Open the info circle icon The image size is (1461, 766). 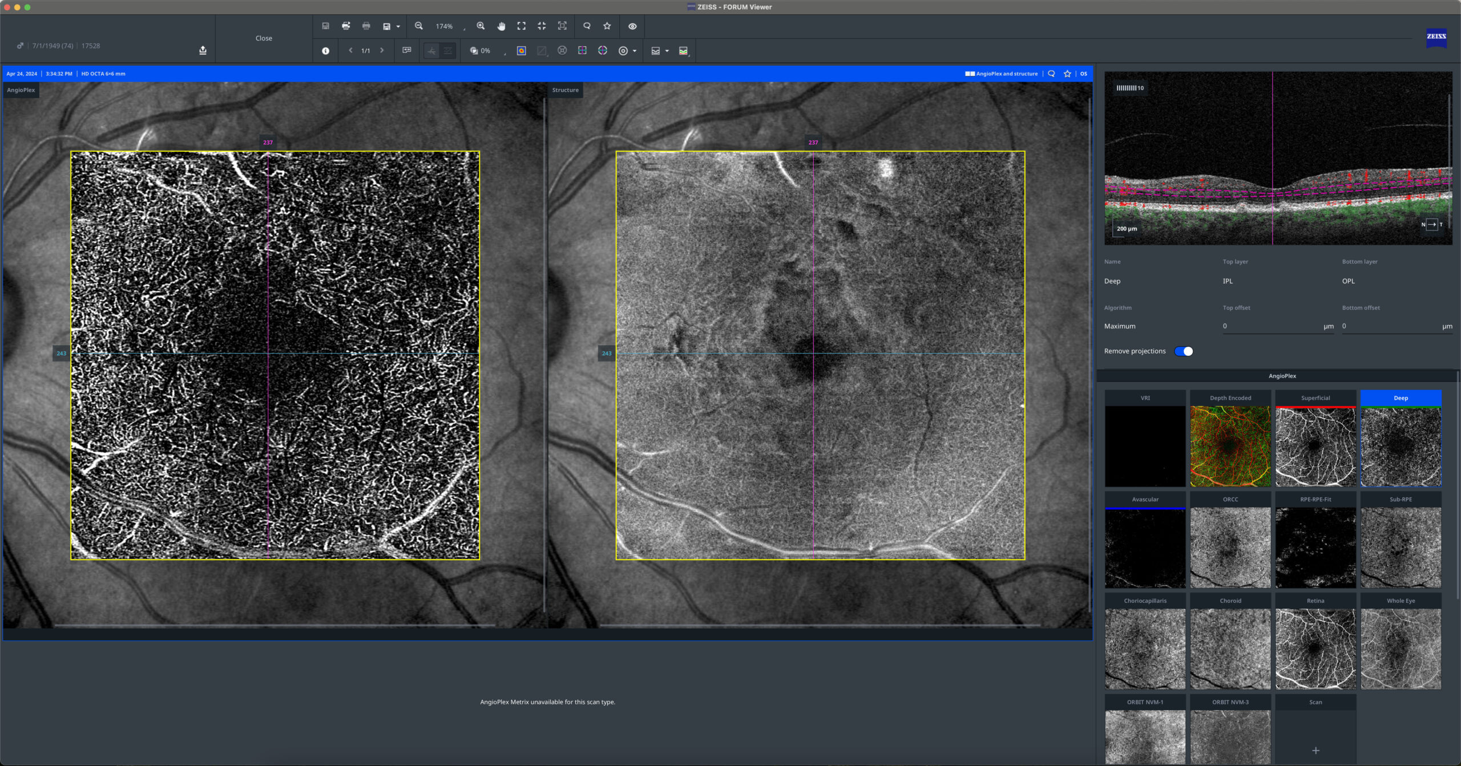pos(325,51)
